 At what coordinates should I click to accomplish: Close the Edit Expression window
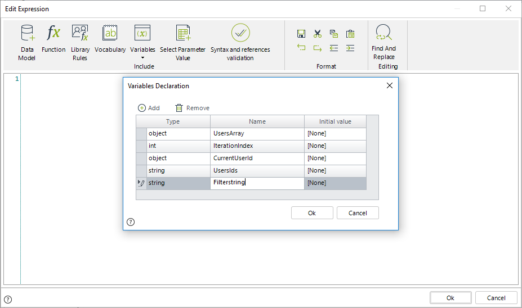508,8
